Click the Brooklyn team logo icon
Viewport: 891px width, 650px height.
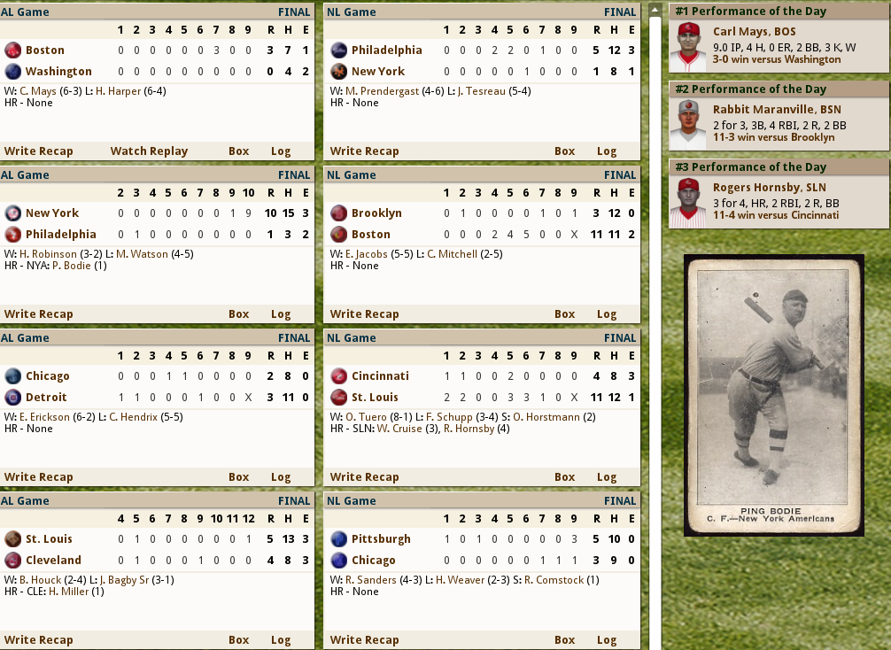(x=338, y=213)
